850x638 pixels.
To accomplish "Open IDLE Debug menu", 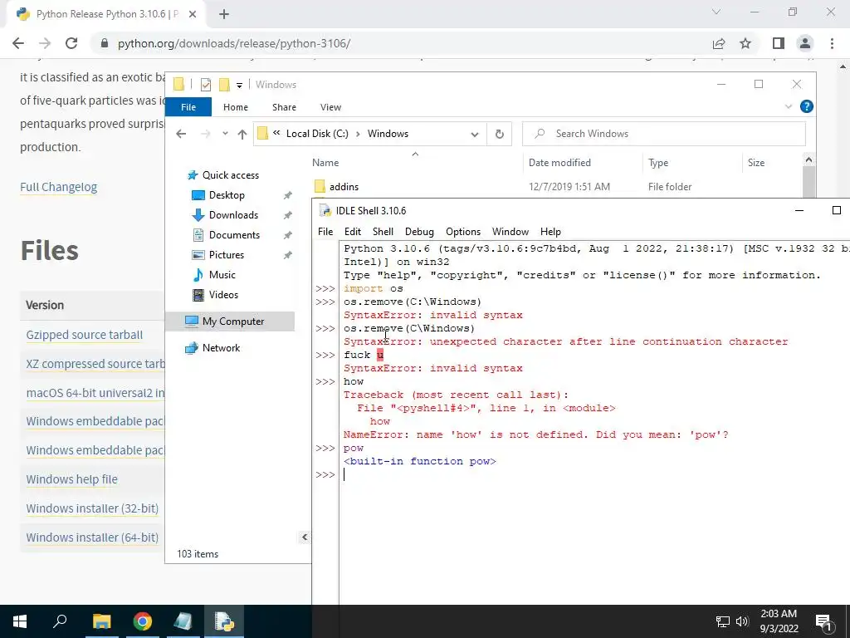I will coord(419,232).
